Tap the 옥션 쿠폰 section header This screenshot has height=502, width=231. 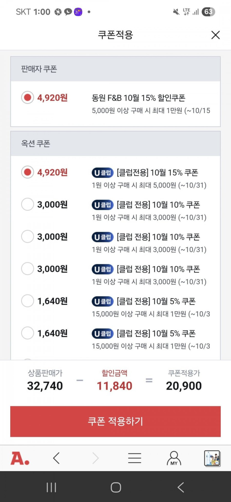(x=36, y=143)
